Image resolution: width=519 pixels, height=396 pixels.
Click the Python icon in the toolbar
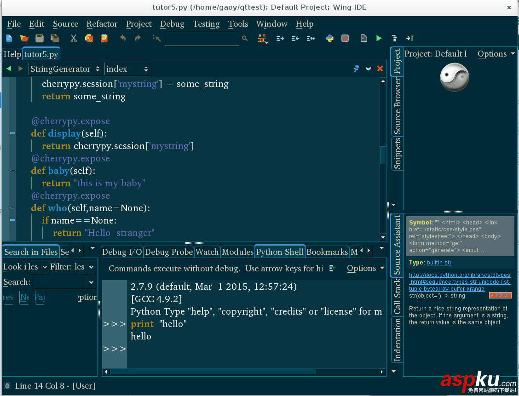point(330,39)
